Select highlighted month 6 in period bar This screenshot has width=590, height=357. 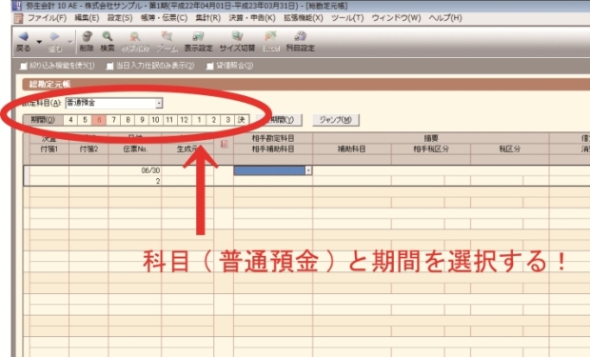click(x=99, y=120)
